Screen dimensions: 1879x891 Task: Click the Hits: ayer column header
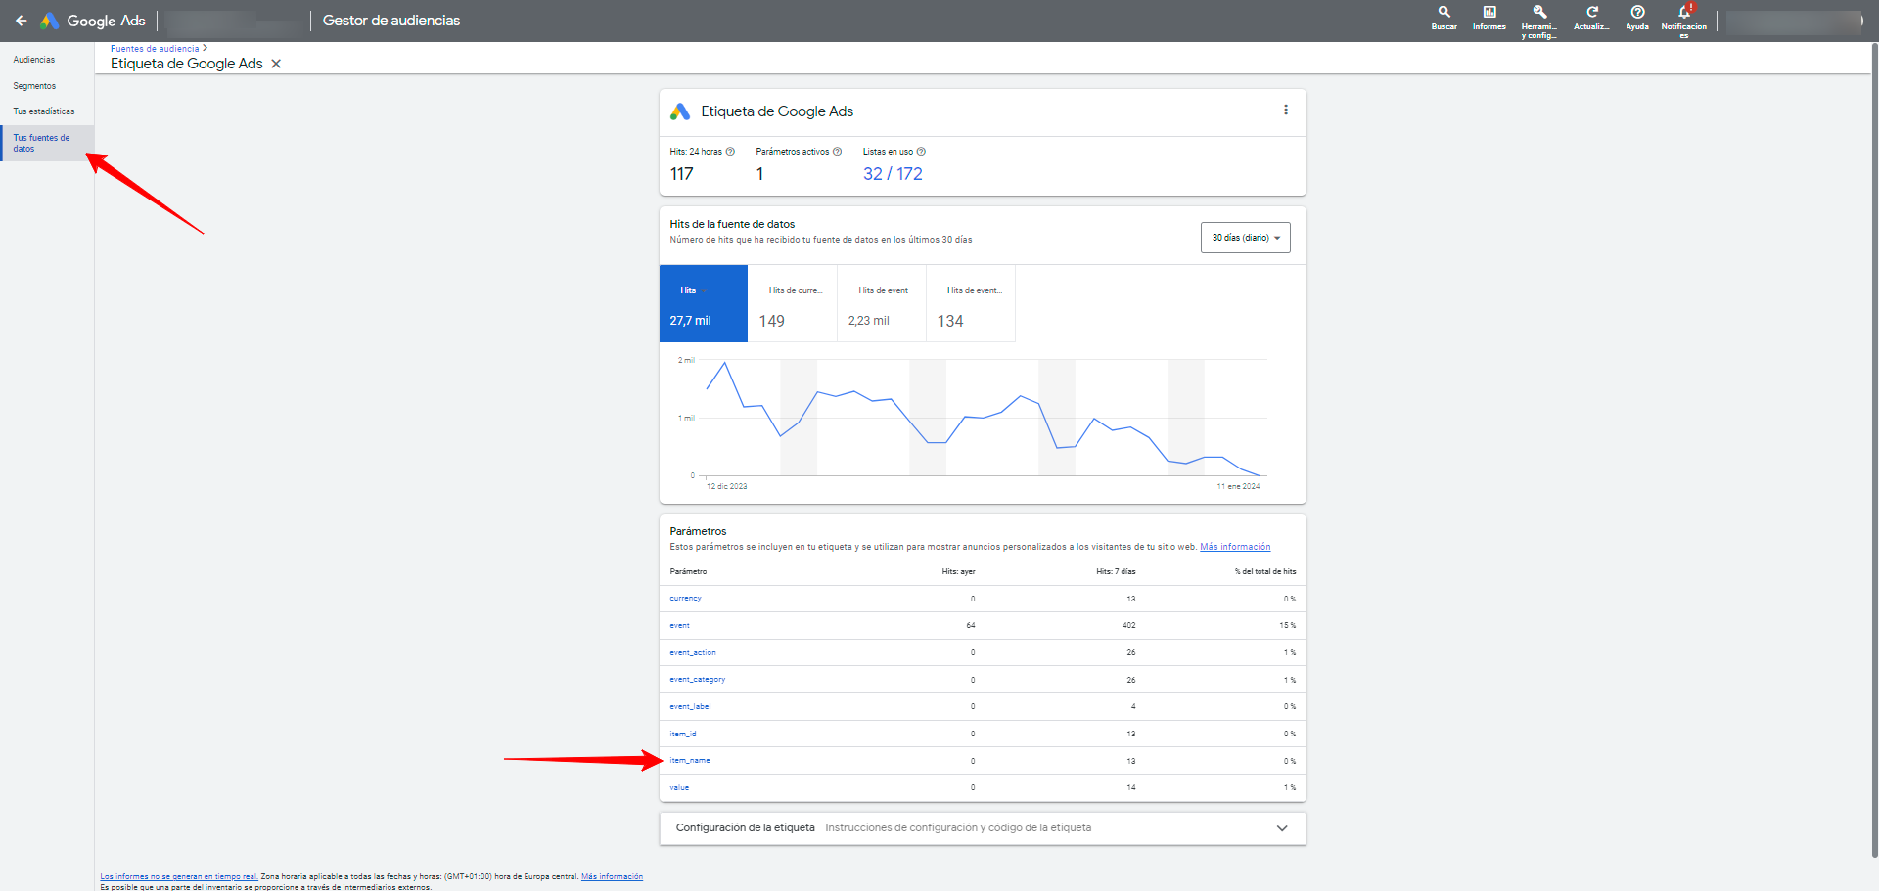(958, 571)
